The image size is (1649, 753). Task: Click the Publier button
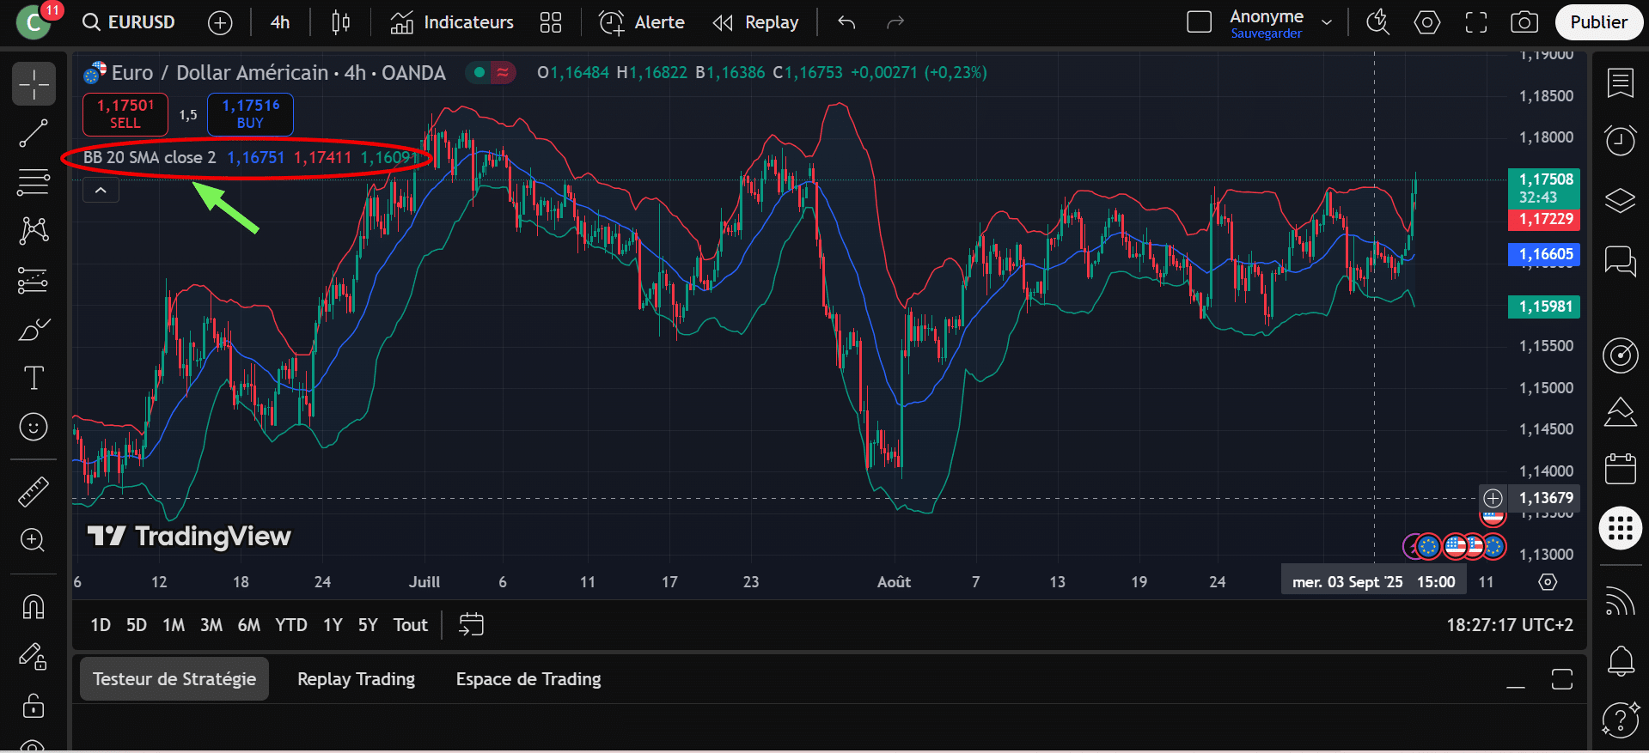[x=1597, y=22]
